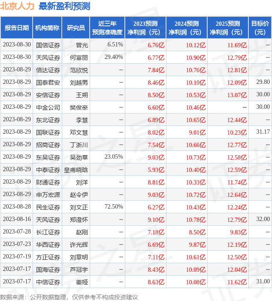Screen dimensions: 272x301
Task: Click researcher name 何富丽
Action: point(79,58)
